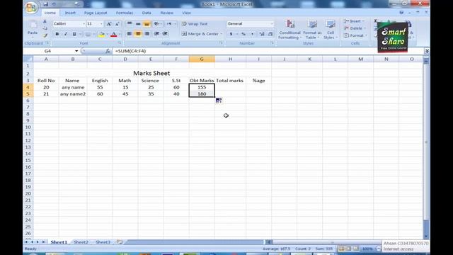453x255 pixels.
Task: Switch to Page Break Preview in status bar
Action: point(356,249)
